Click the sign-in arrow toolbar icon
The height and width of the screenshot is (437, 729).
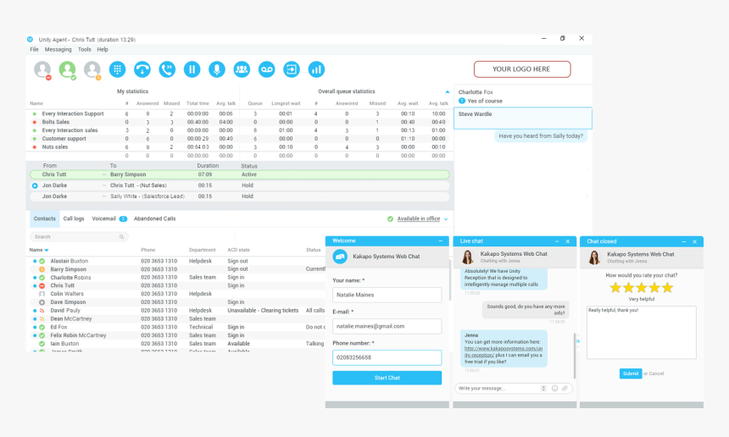(292, 69)
